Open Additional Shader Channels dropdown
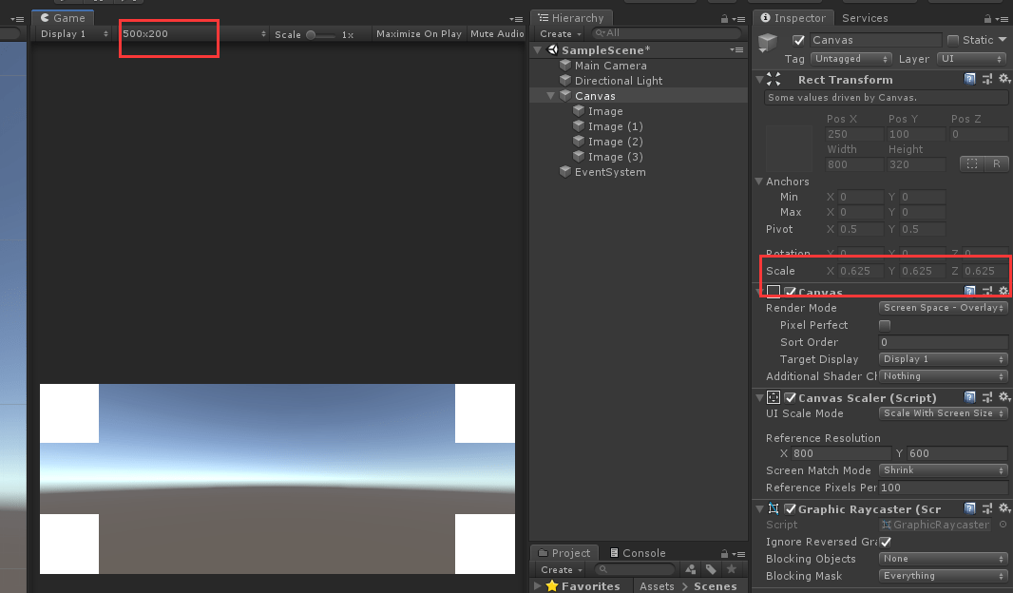The width and height of the screenshot is (1013, 593). click(x=944, y=376)
